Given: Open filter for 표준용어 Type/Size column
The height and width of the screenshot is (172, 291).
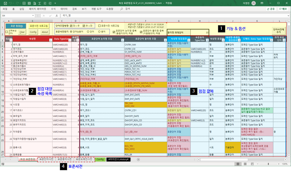Looking at the screenshot, I should 207,40.
